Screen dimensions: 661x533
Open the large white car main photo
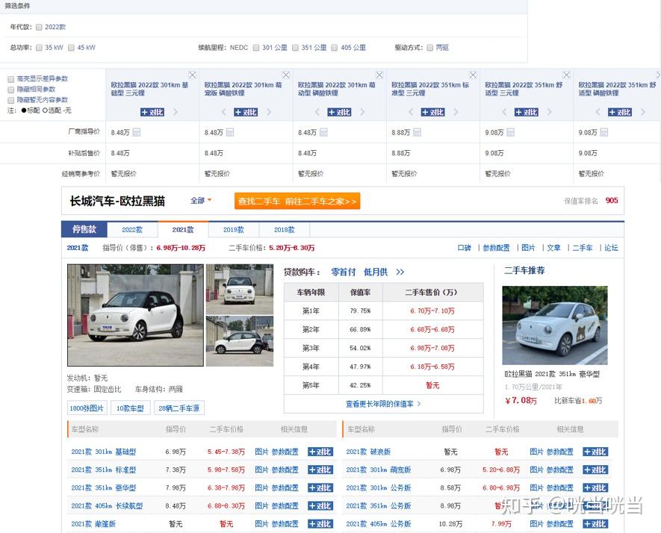135,315
